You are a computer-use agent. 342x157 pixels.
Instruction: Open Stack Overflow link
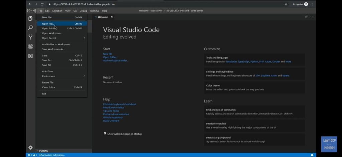click(x=111, y=121)
